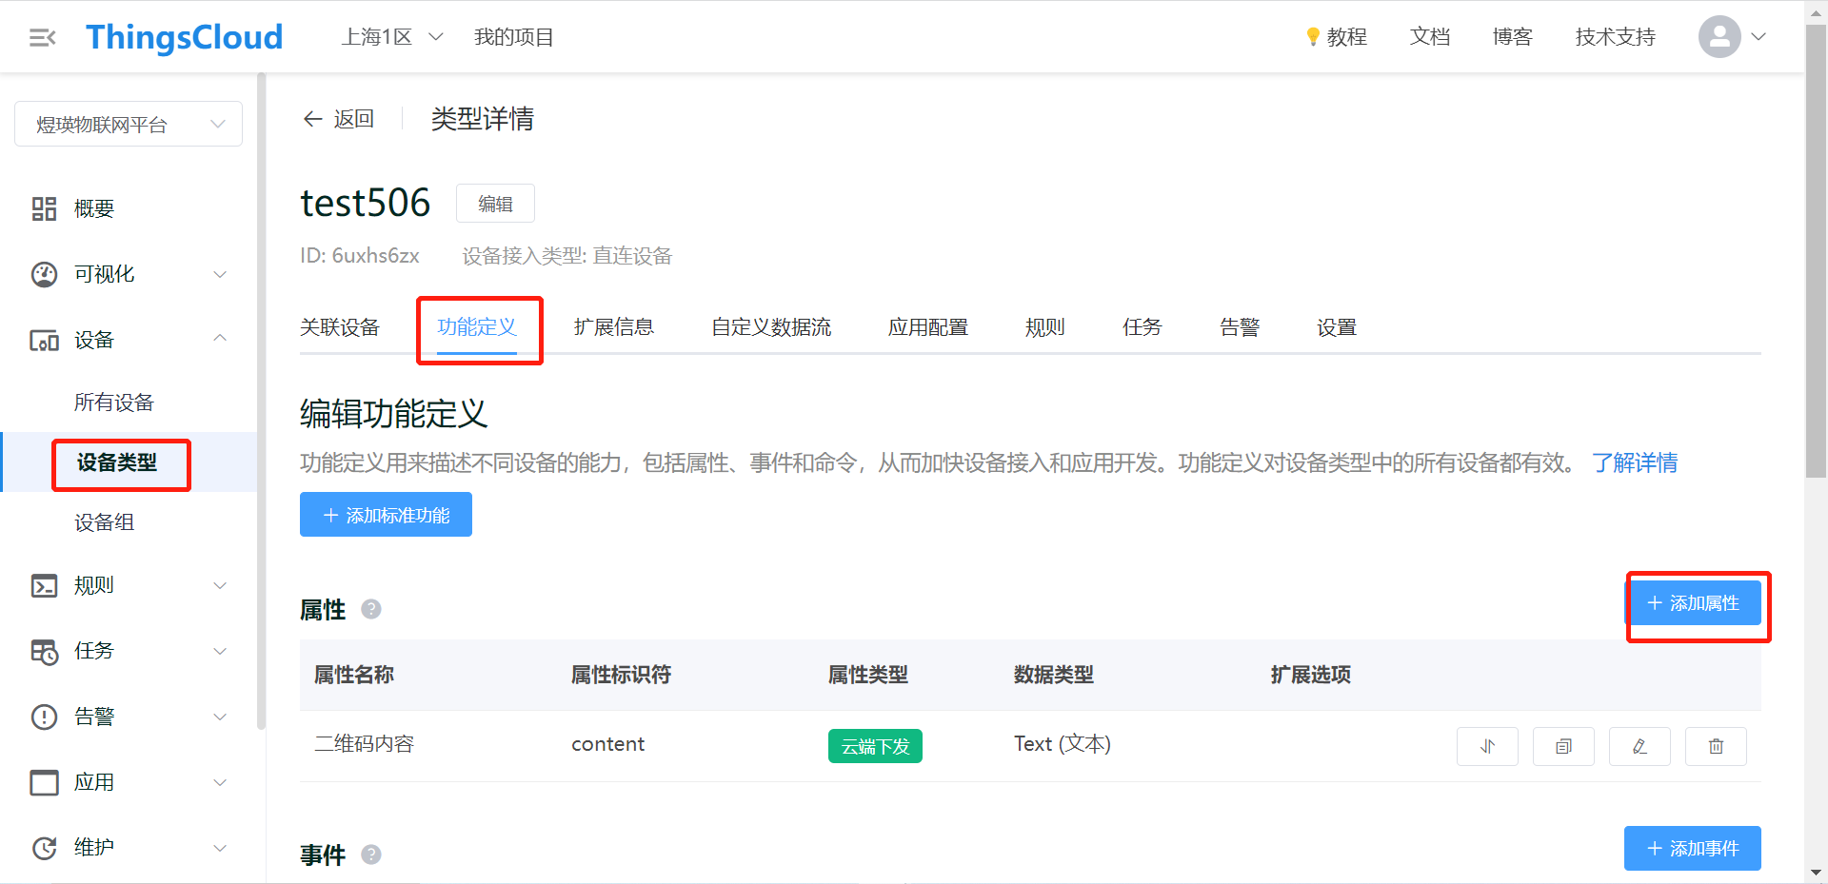The image size is (1828, 884).
Task: Open 技术支持 page
Action: click(1616, 37)
